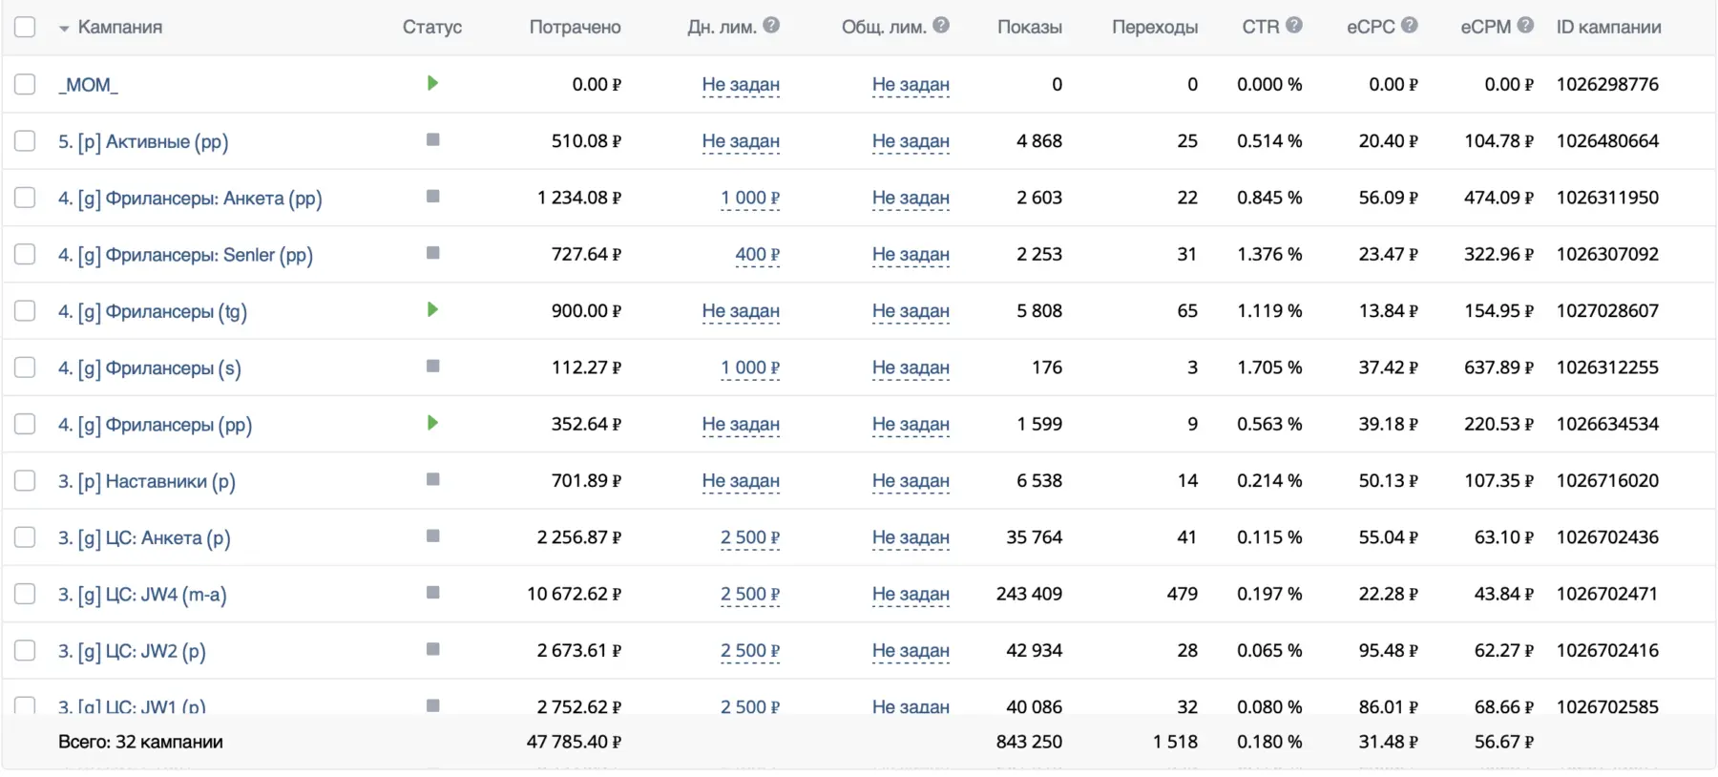Select the checkbox for 3. [p] Наставники (p)
The height and width of the screenshot is (777, 1718).
coord(25,480)
